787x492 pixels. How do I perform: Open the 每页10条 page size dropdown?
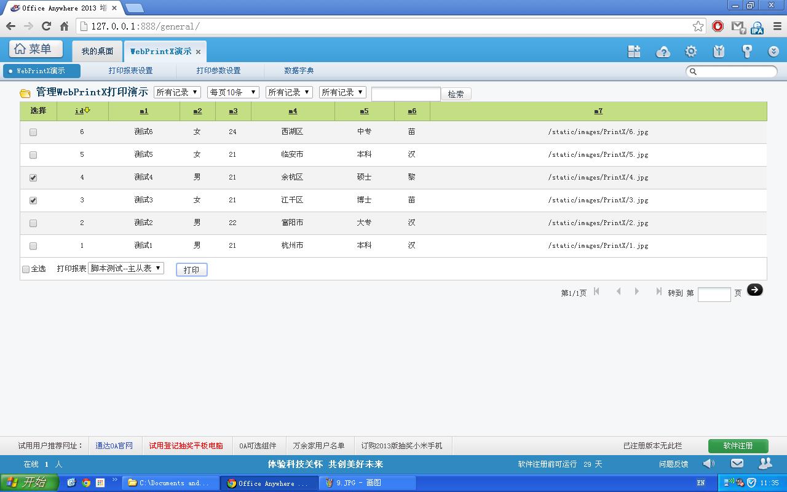coord(233,92)
